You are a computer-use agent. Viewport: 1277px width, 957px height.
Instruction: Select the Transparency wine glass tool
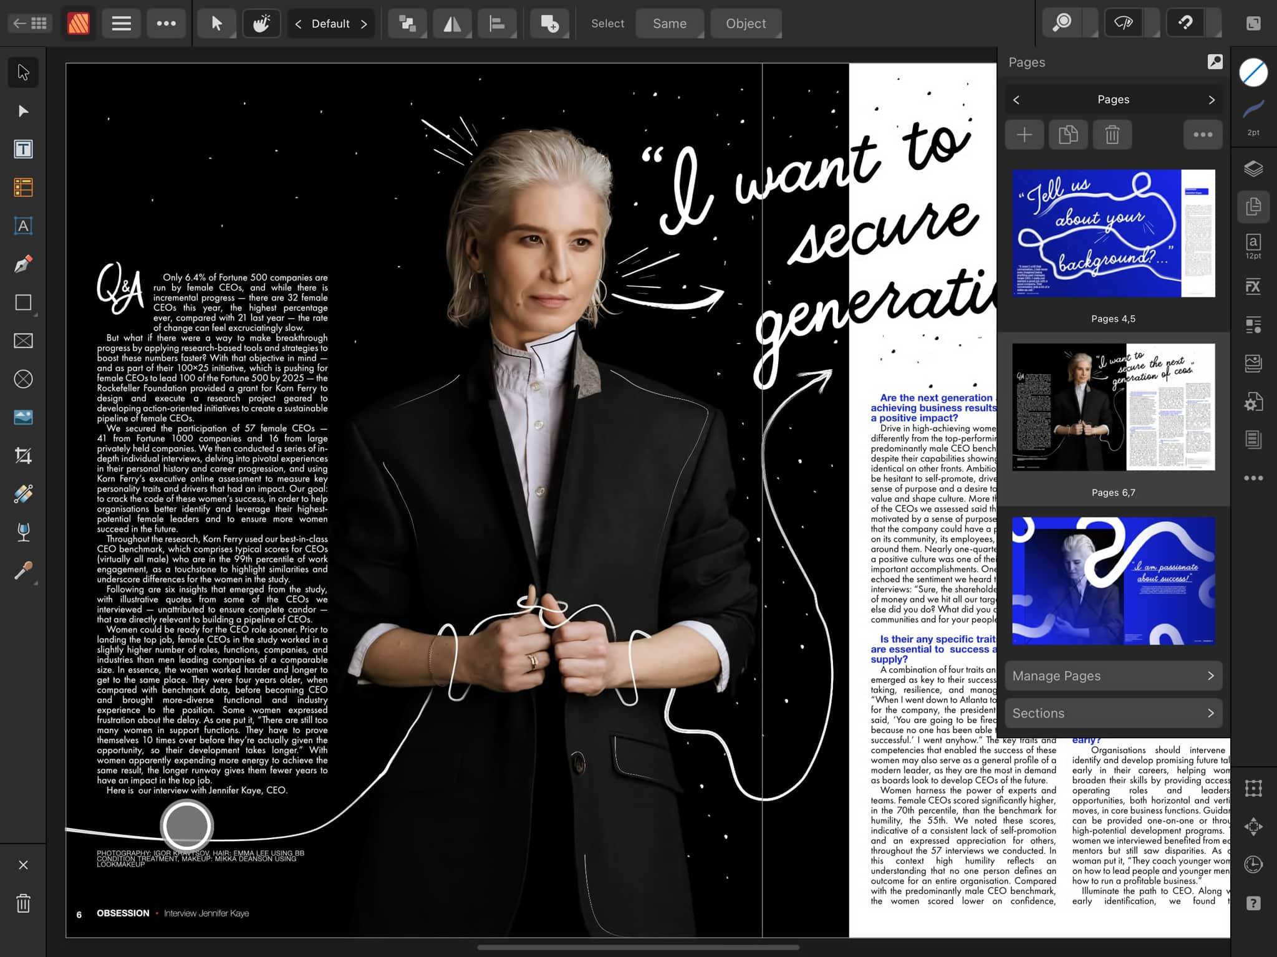click(23, 532)
